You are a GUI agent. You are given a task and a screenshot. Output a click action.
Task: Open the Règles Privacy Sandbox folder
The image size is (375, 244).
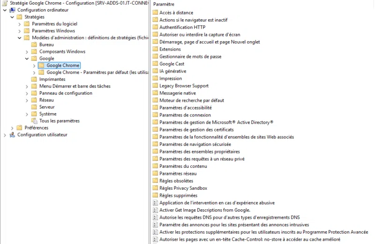click(183, 188)
